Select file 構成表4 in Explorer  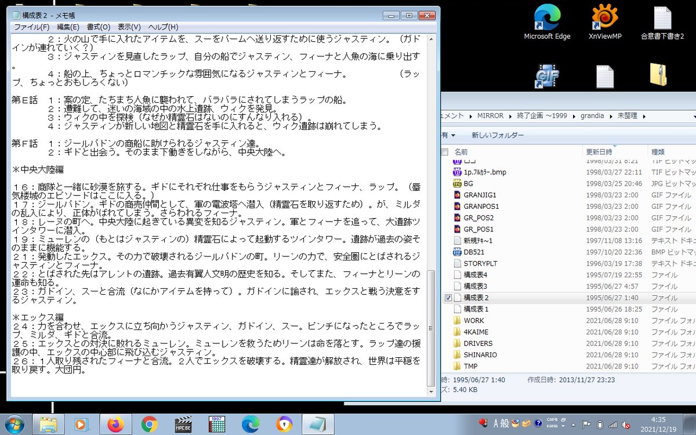coord(475,275)
